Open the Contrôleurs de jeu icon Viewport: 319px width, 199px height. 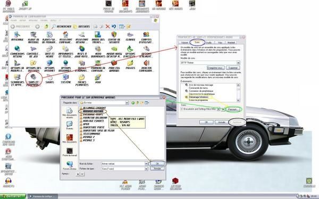[x=33, y=51]
